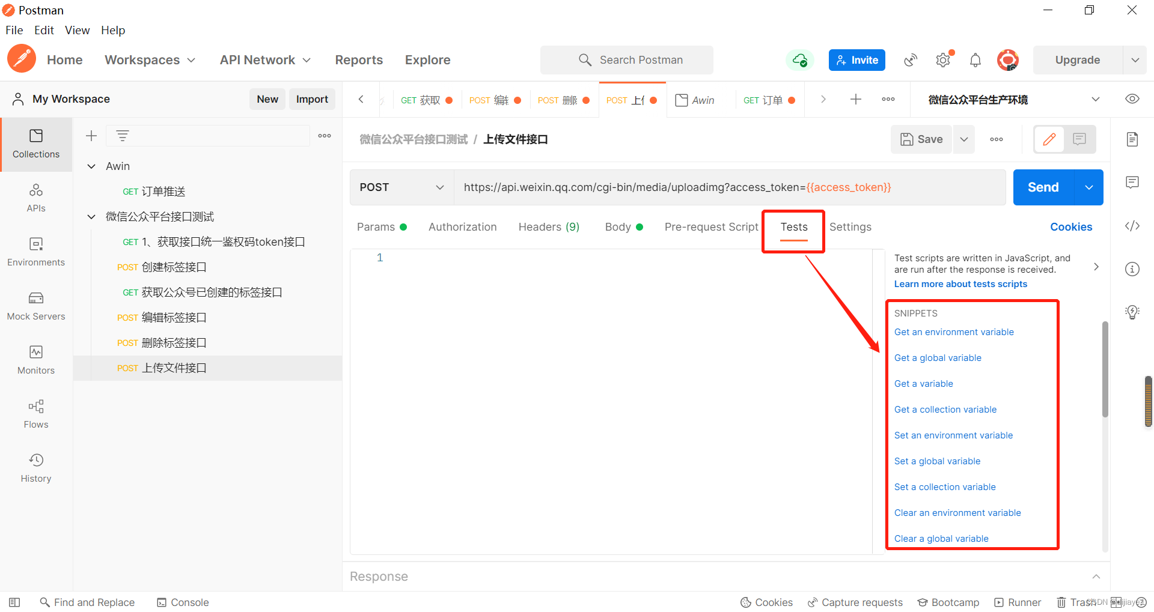
Task: Open the File menu
Action: click(14, 30)
